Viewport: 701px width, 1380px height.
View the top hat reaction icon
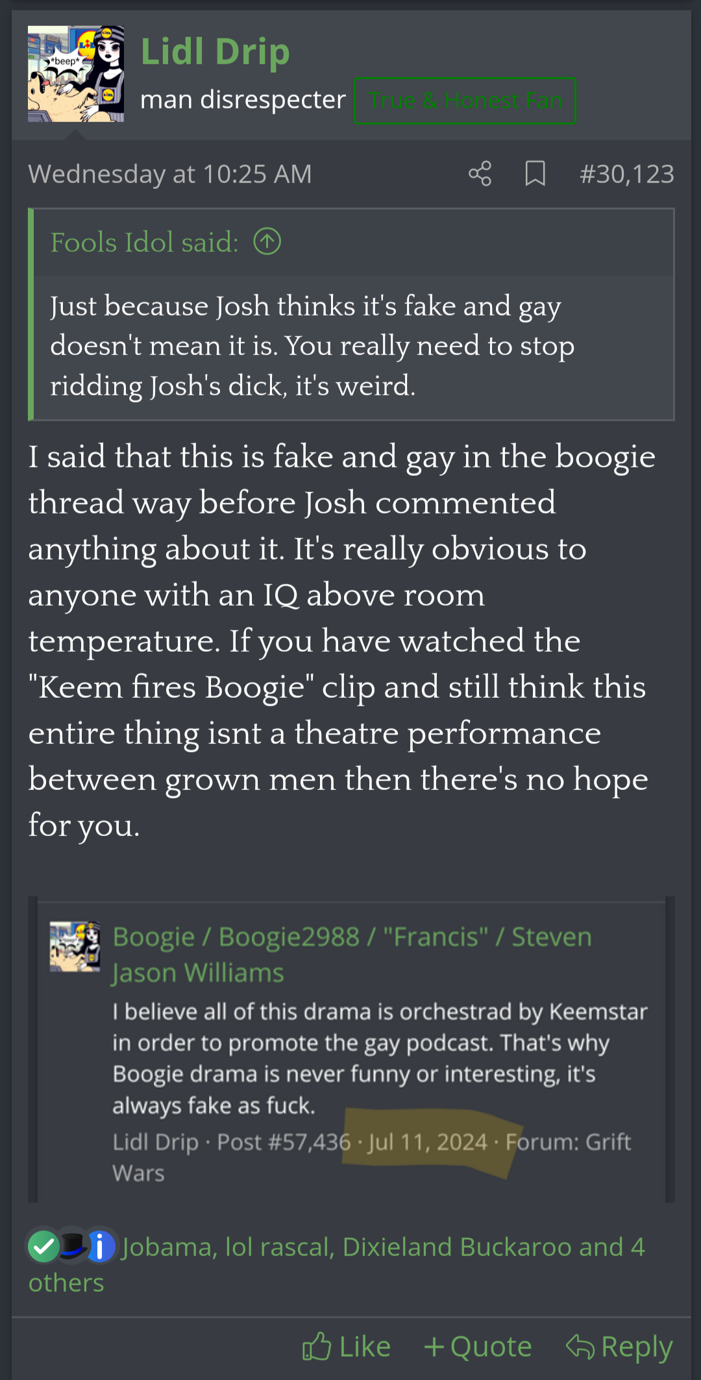(72, 1246)
